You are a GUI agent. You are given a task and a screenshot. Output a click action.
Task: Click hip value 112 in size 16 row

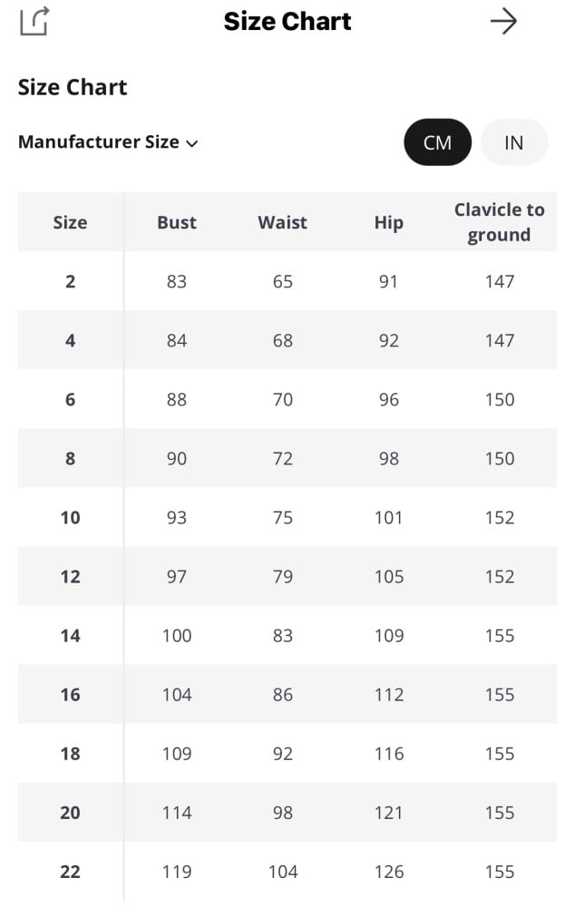tap(388, 695)
